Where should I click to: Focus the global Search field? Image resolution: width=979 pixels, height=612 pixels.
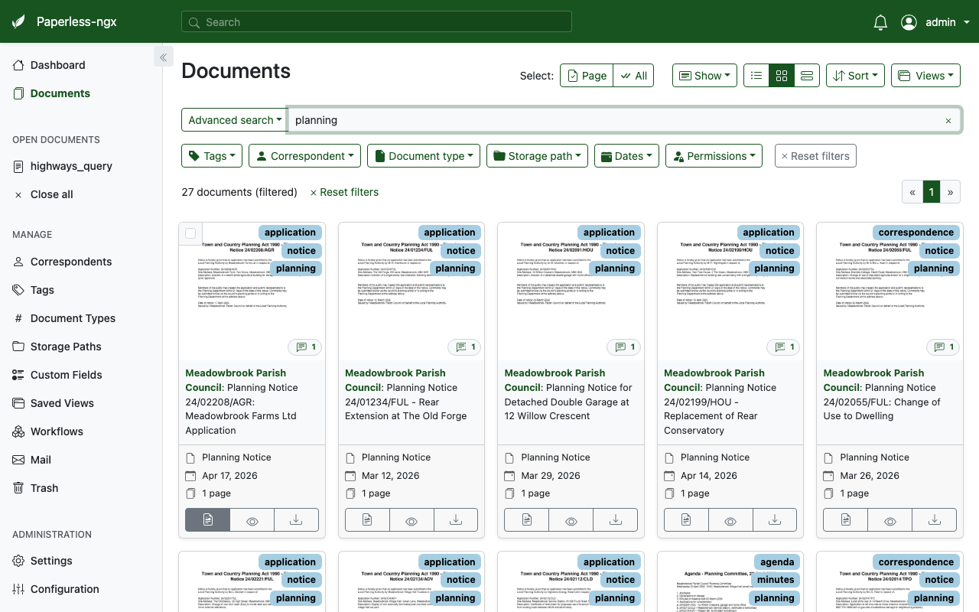(376, 22)
